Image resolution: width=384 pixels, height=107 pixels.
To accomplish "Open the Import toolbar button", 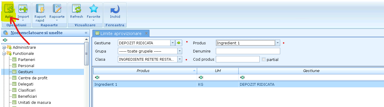I will tap(23, 12).
